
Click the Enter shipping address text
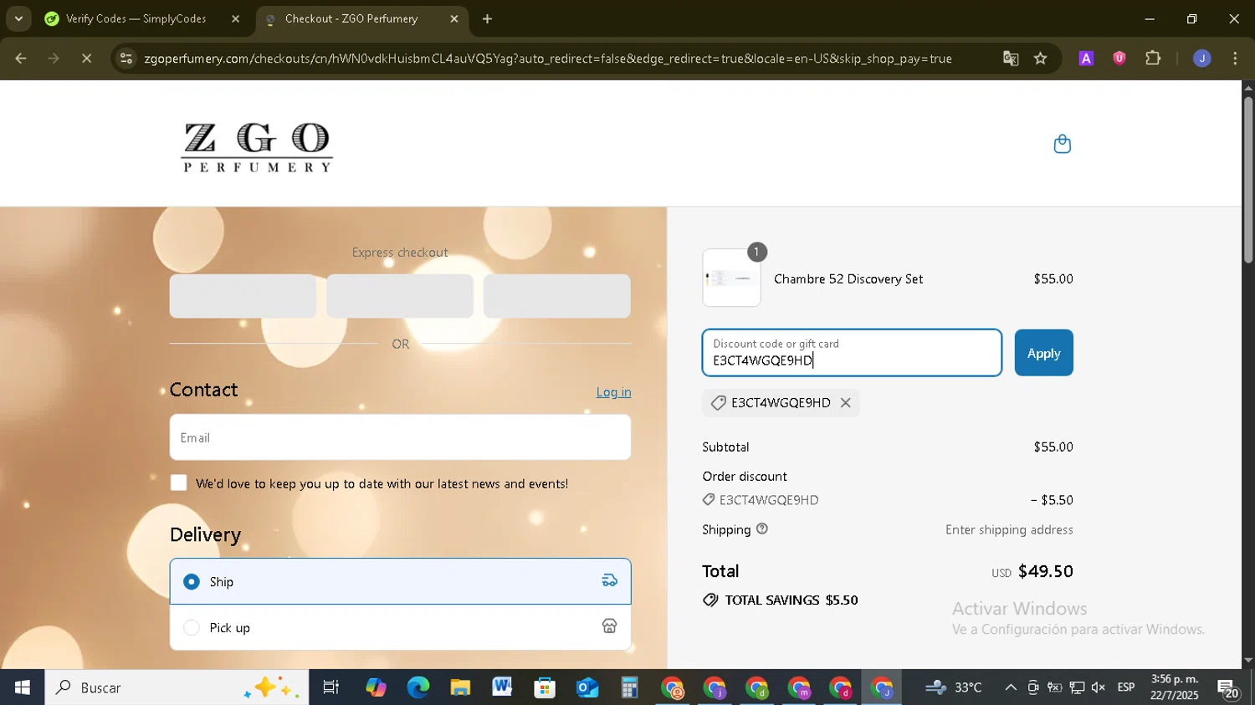click(1009, 529)
